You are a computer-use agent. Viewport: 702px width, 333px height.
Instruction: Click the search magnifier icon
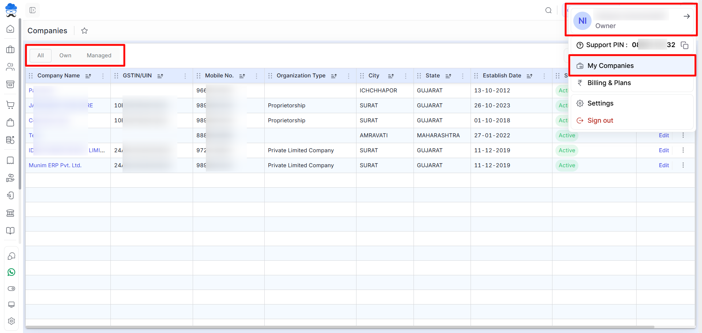(x=548, y=10)
